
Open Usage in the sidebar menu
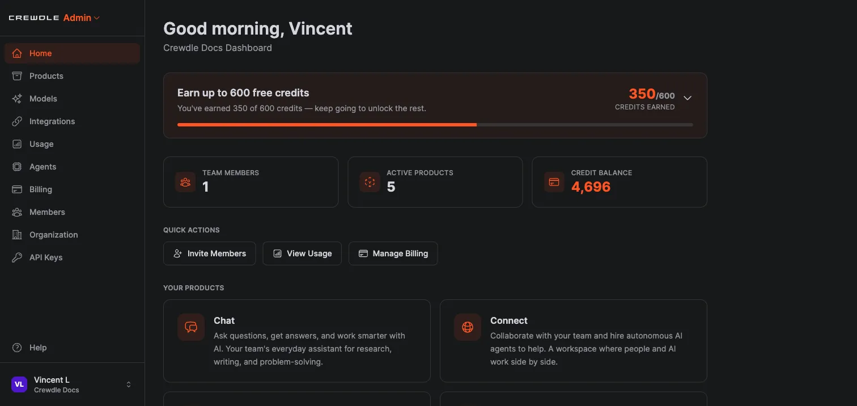point(72,144)
